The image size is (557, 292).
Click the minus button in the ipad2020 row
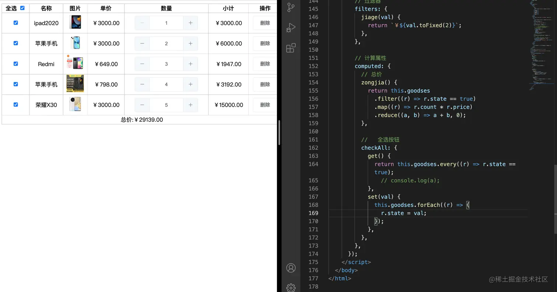pyautogui.click(x=142, y=23)
